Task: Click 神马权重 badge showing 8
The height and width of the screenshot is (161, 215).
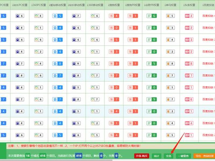Action: [x=170, y=64]
